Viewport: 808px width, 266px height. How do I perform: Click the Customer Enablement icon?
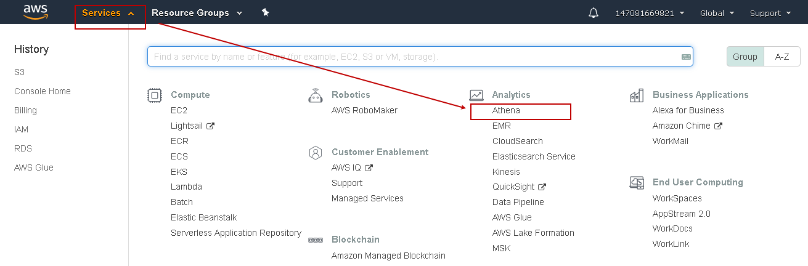(316, 152)
